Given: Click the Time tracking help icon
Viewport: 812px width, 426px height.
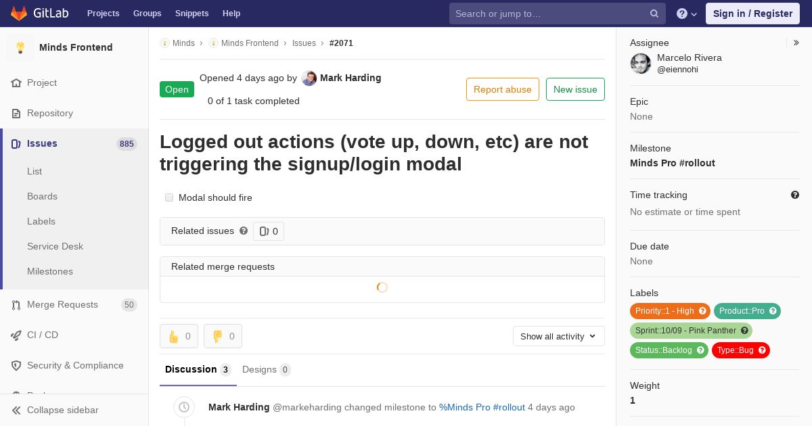Looking at the screenshot, I should tap(795, 195).
